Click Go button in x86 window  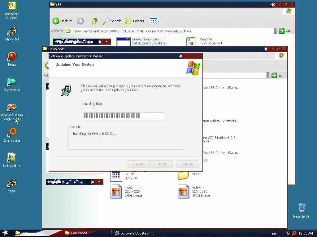(x=285, y=31)
